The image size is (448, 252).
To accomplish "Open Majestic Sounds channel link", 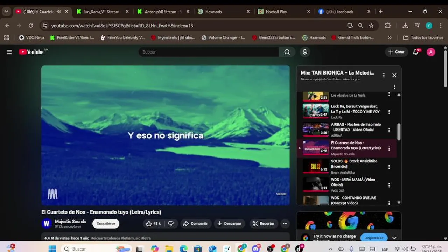I will pyautogui.click(x=70, y=221).
